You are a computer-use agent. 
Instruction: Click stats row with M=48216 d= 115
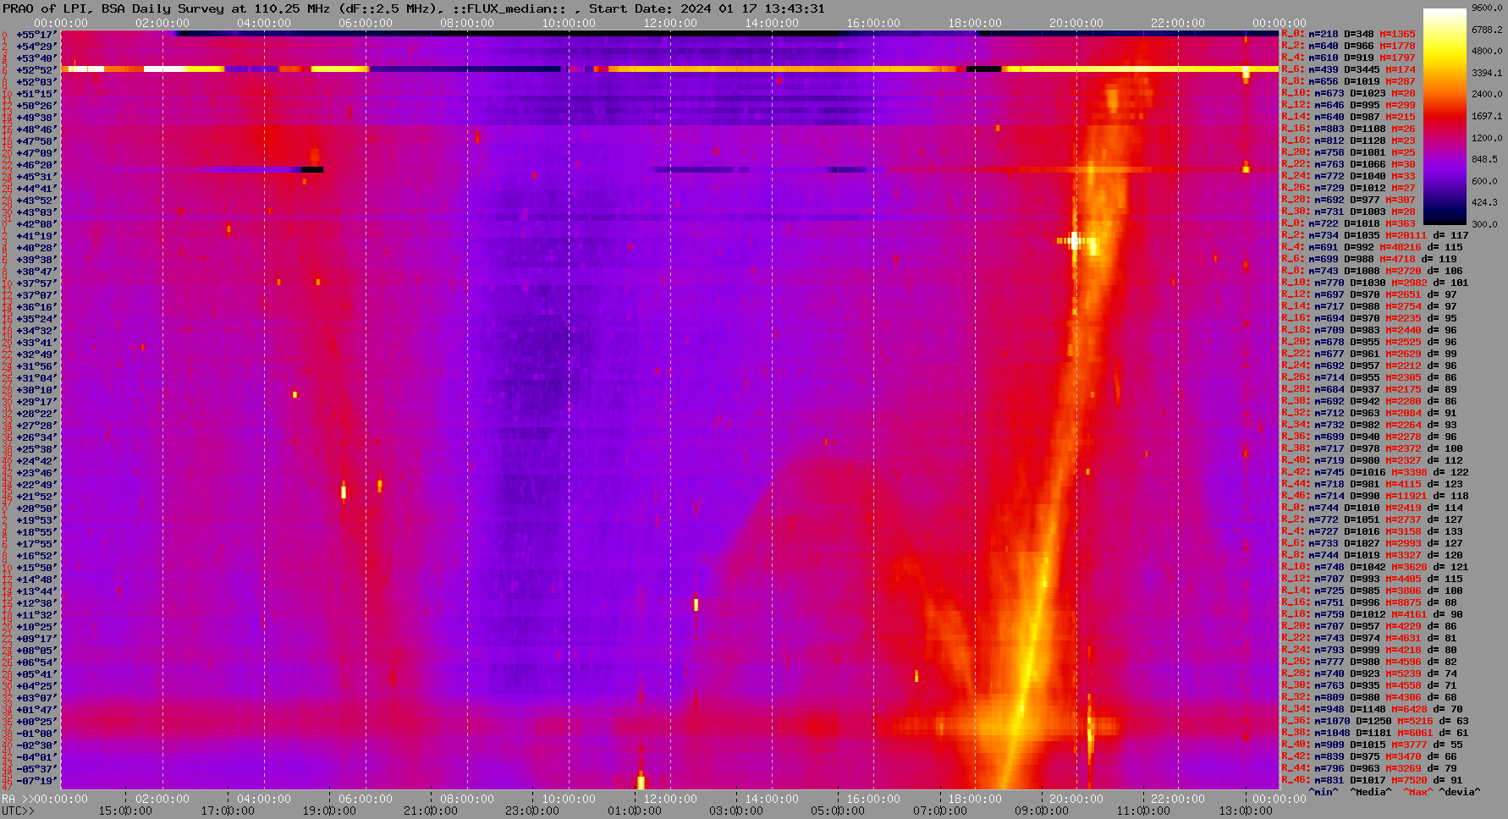(x=1372, y=248)
